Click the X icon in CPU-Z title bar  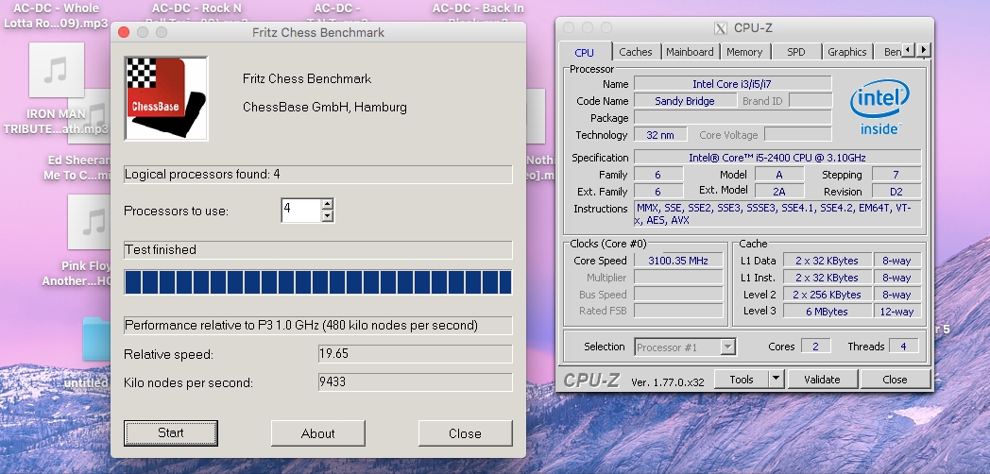[721, 27]
